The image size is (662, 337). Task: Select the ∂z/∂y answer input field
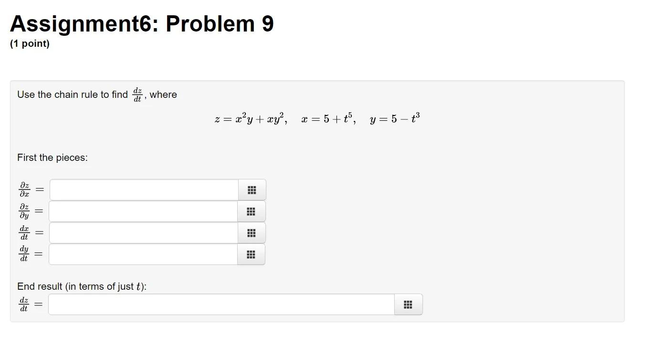[x=143, y=211]
